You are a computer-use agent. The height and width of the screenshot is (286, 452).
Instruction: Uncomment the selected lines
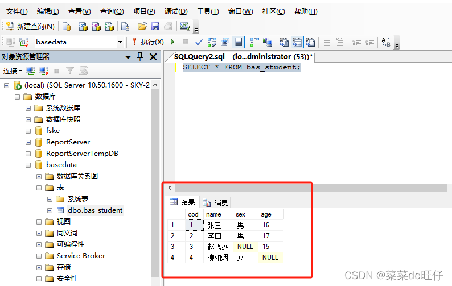coord(340,42)
